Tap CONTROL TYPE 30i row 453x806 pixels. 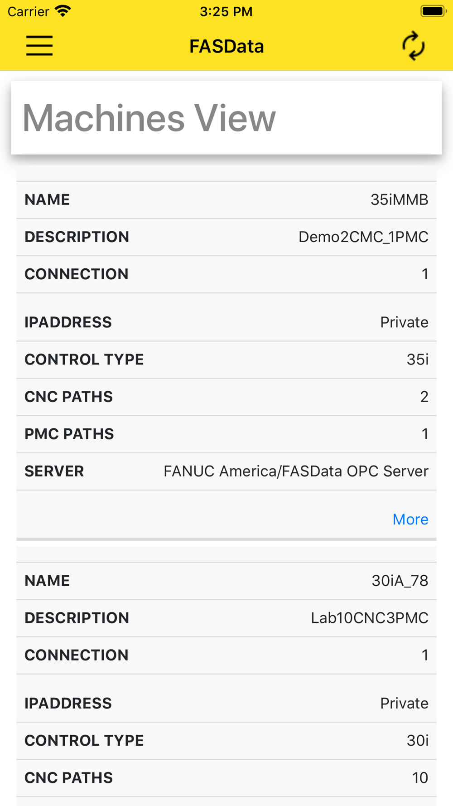226,740
